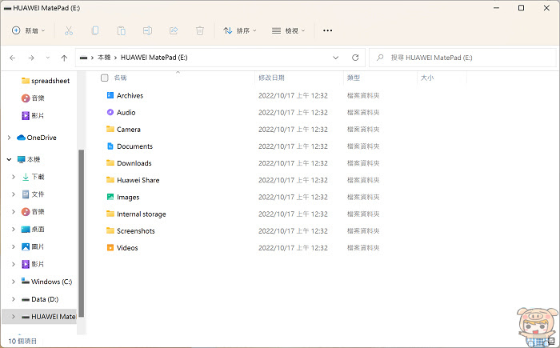Open the address bar history dropdown
Image resolution: width=560 pixels, height=348 pixels.
pyautogui.click(x=335, y=58)
